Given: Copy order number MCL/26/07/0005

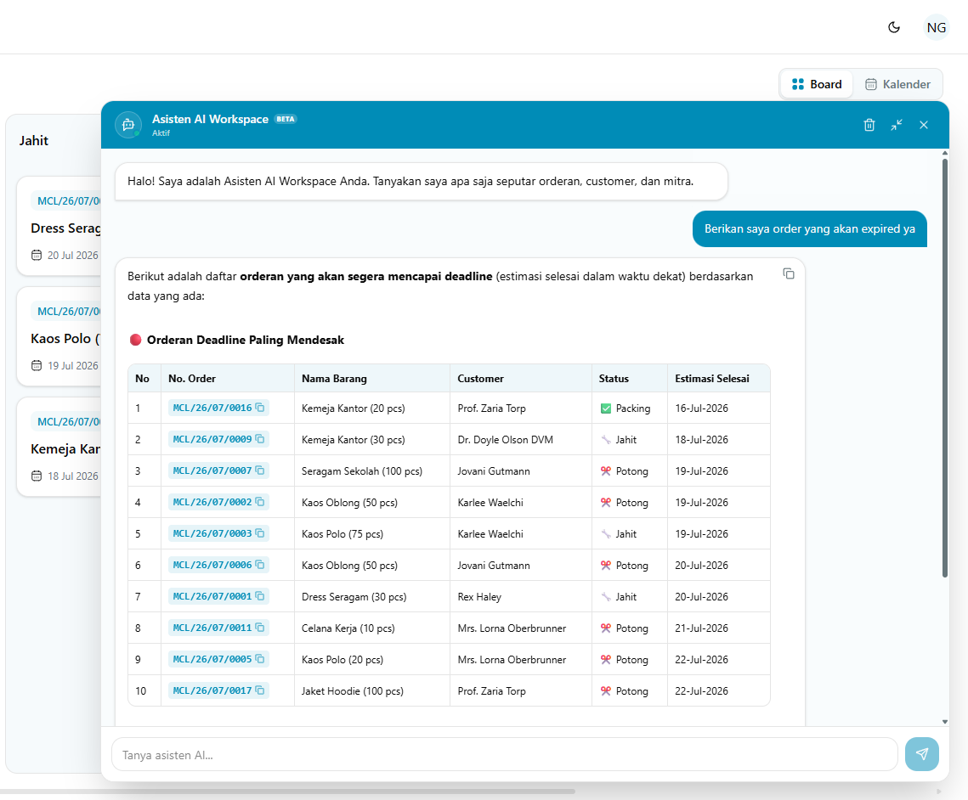Looking at the screenshot, I should point(260,659).
